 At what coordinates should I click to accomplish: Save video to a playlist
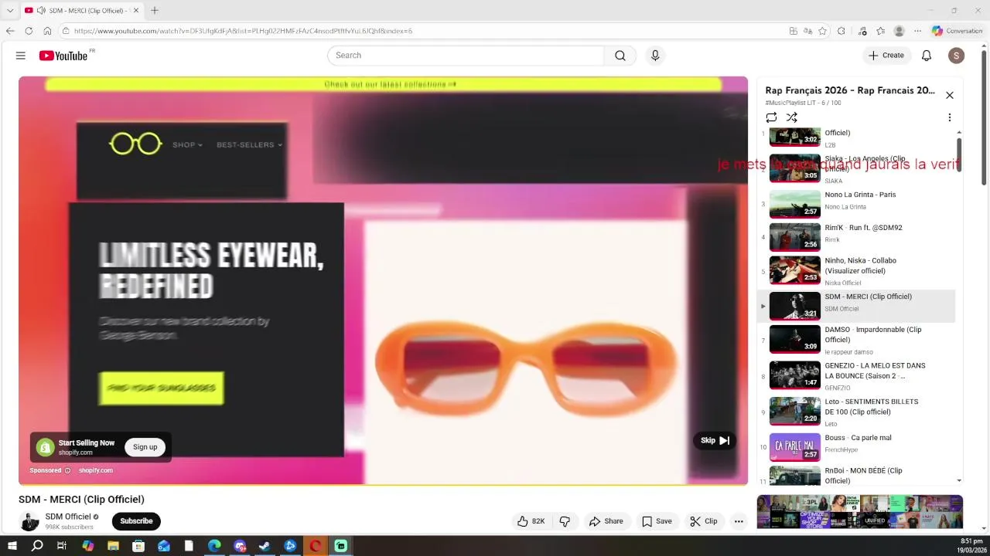tap(657, 521)
